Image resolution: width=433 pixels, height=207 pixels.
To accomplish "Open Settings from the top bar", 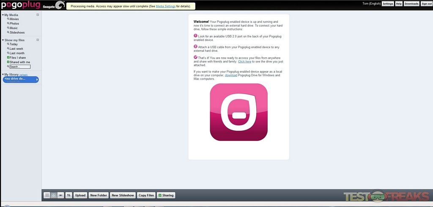I will tap(387, 4).
